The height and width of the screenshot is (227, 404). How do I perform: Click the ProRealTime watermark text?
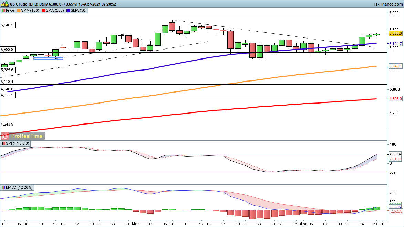pyautogui.click(x=27, y=136)
